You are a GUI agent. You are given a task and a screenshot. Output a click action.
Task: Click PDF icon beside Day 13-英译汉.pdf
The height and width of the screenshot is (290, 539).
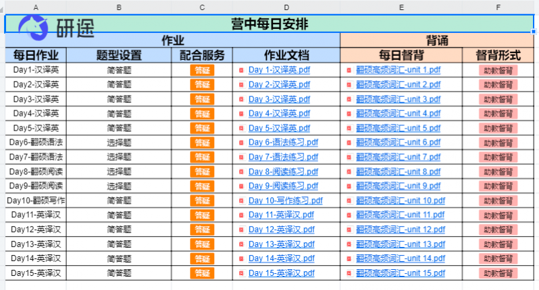(241, 244)
